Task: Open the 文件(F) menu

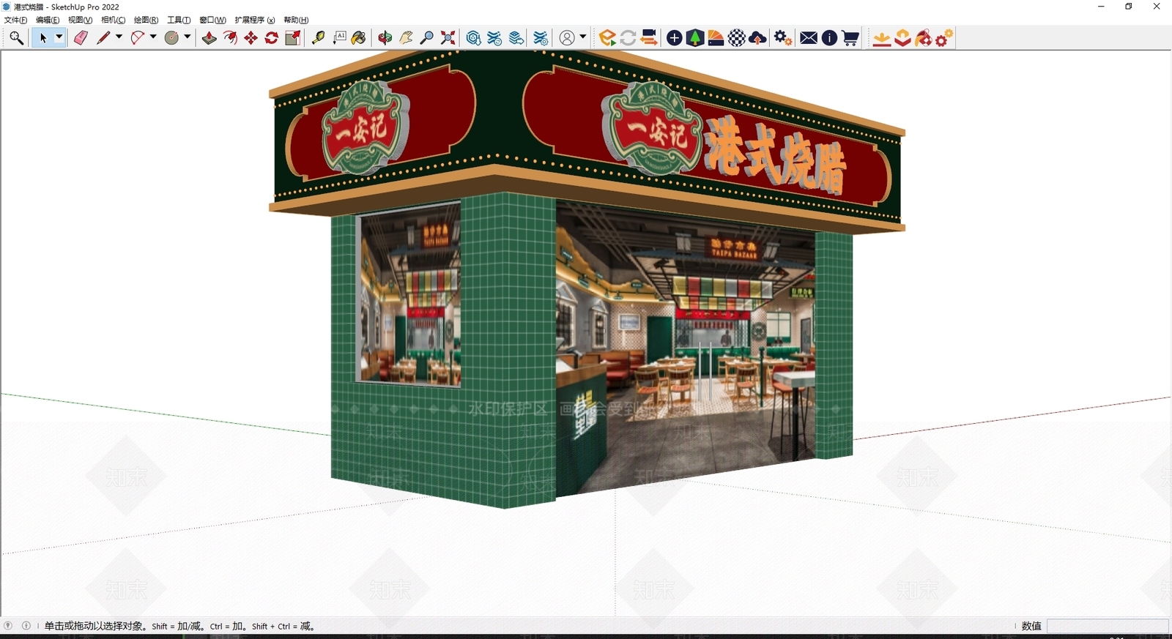Action: pyautogui.click(x=15, y=20)
